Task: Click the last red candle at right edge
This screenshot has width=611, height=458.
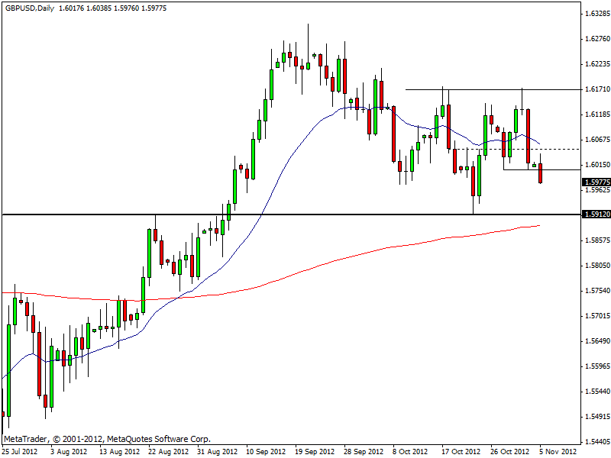Action: coord(541,174)
